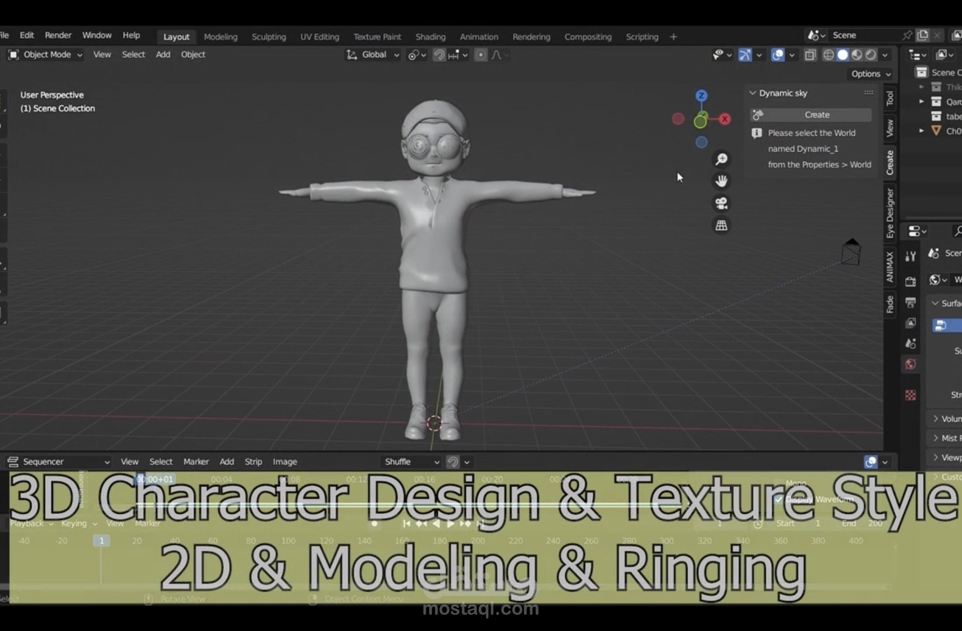Expand the Mist panel in World properties
Screen dimensions: 962x631
[x=936, y=438]
